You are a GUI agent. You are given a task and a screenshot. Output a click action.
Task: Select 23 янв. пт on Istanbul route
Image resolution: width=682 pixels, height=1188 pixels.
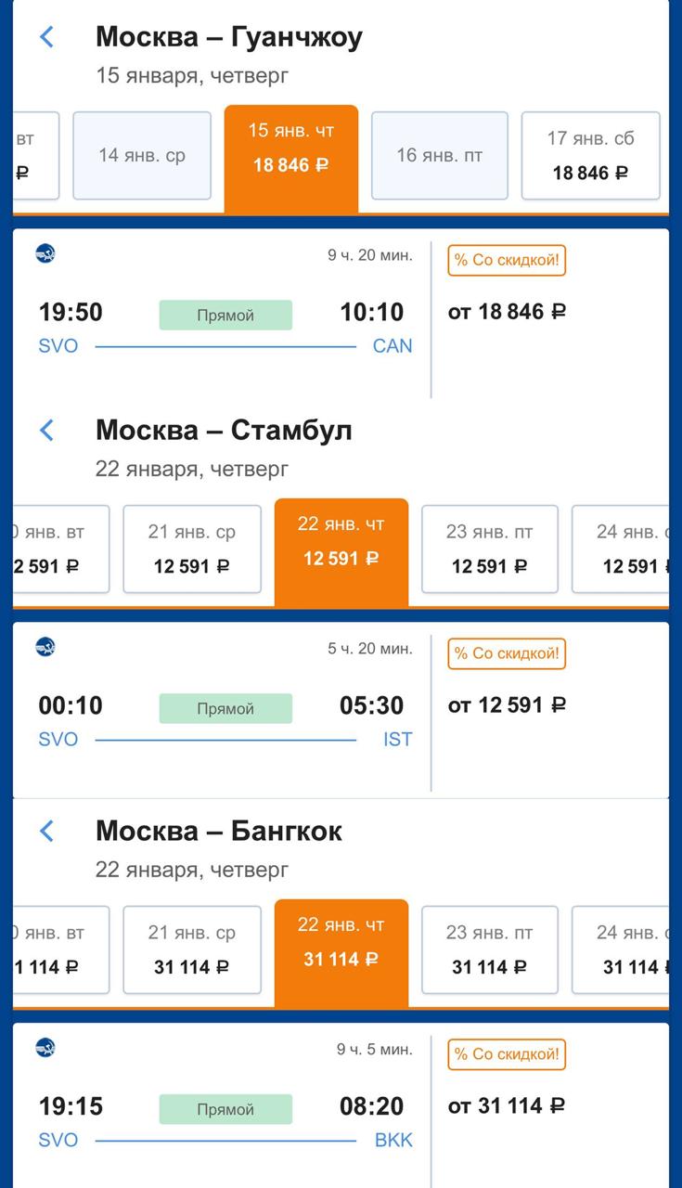490,549
